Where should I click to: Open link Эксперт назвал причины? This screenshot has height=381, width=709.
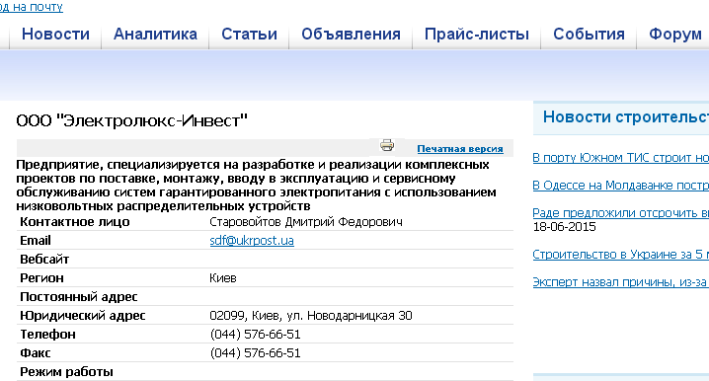620,282
